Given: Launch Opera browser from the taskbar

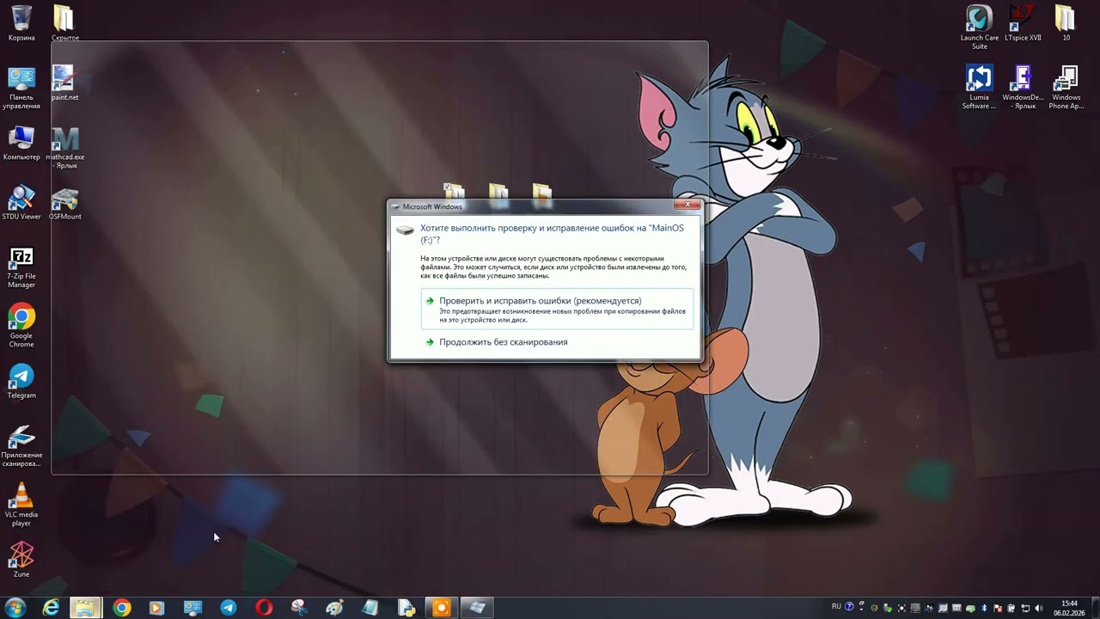Looking at the screenshot, I should (264, 608).
